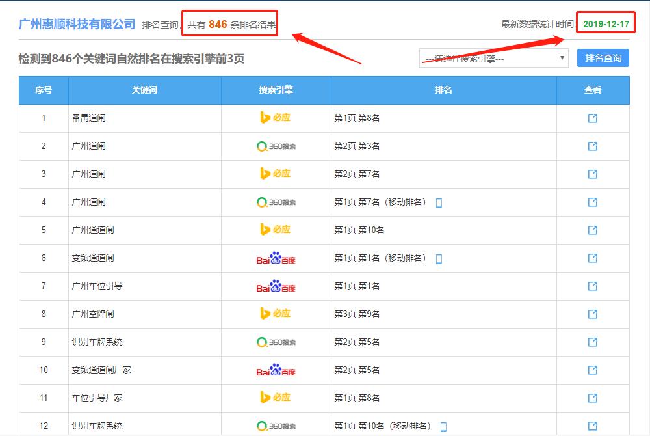The width and height of the screenshot is (650, 436).
Task: Click the mobile ranking icon for 识别车牌系统 row 12
Action: tap(443, 426)
